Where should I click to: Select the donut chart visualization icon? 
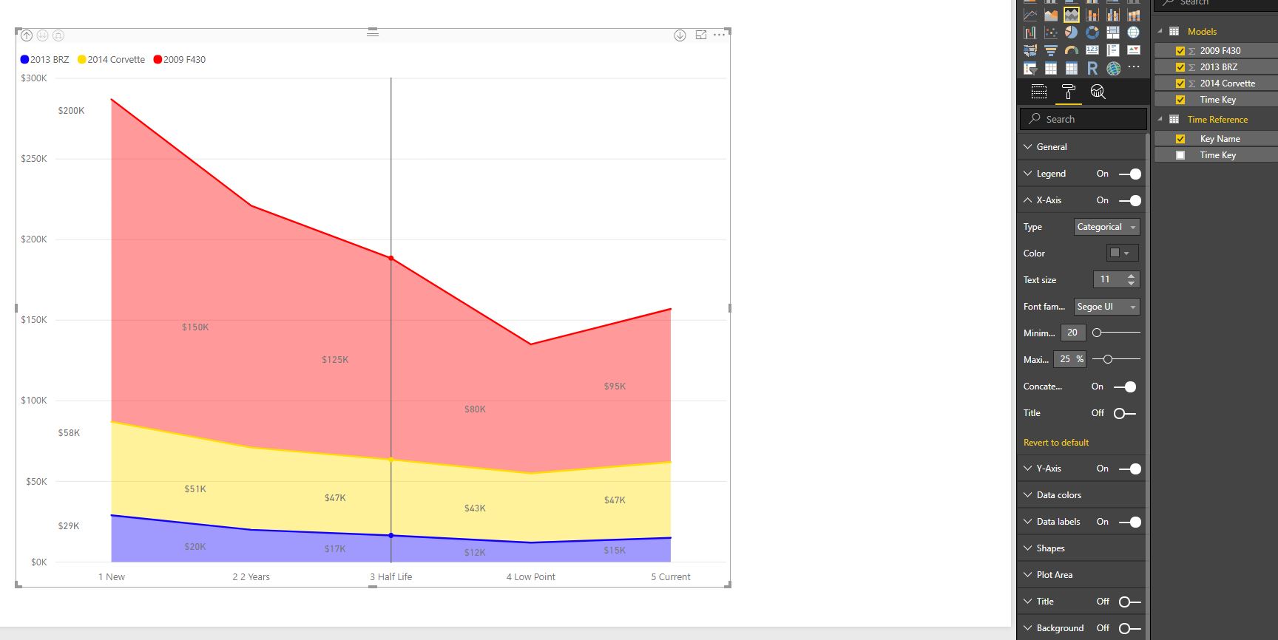pos(1092,33)
